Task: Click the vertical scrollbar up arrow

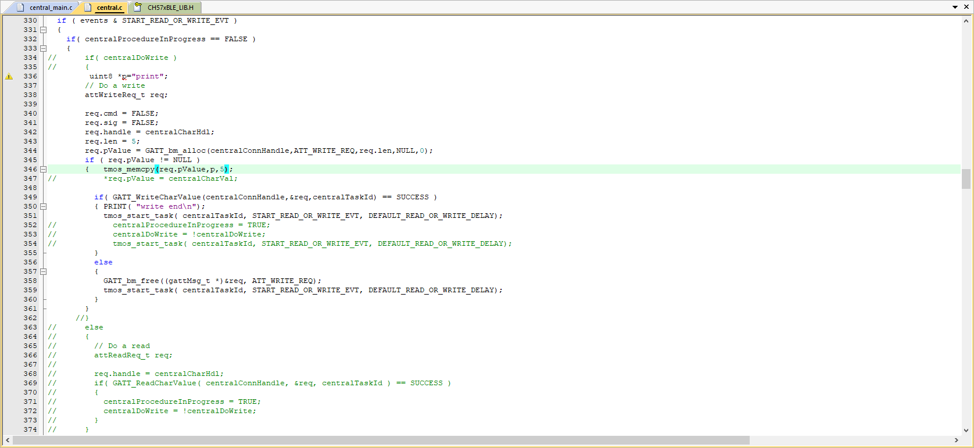Action: click(x=966, y=20)
